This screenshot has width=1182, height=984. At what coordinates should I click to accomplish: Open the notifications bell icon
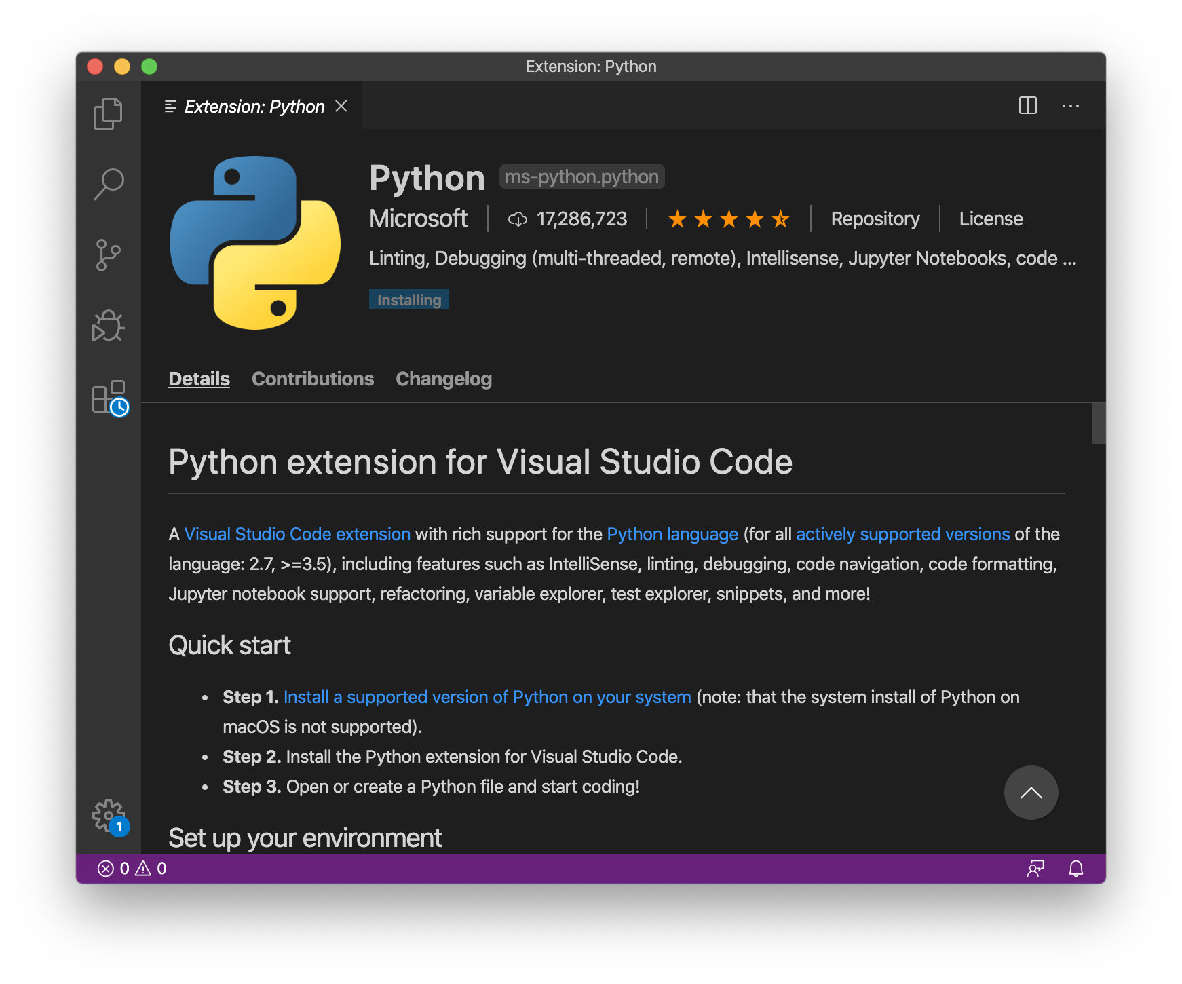click(1075, 869)
